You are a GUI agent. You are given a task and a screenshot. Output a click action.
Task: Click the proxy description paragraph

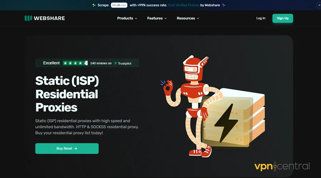click(87, 127)
